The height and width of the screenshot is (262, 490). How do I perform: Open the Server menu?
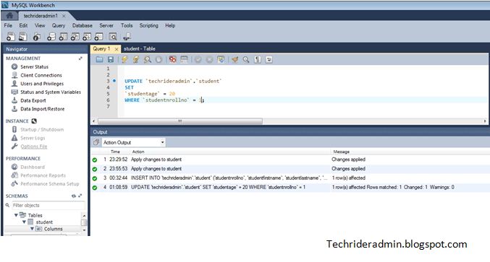[x=106, y=25]
